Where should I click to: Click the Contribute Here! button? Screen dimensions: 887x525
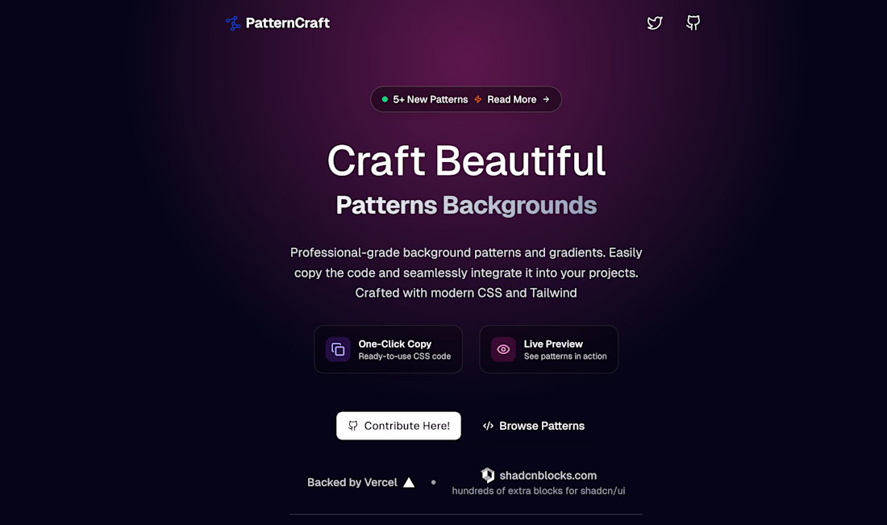coord(398,426)
